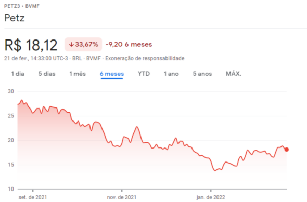Show the 1 mês chart range
This screenshot has width=307, height=202.
[78, 74]
